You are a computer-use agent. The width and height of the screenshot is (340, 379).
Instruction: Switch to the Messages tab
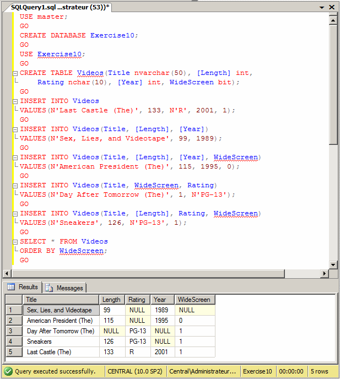[64, 288]
